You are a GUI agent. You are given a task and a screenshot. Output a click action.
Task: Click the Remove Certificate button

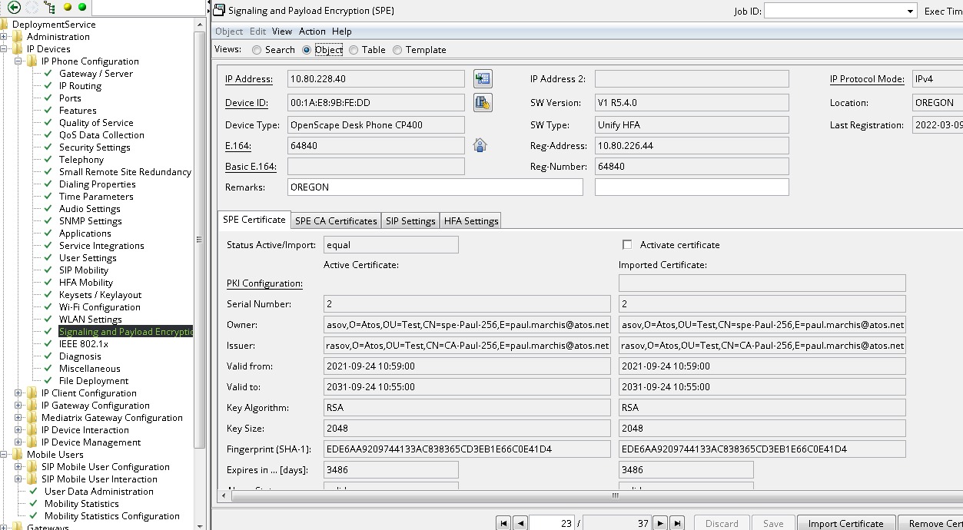pyautogui.click(x=930, y=523)
